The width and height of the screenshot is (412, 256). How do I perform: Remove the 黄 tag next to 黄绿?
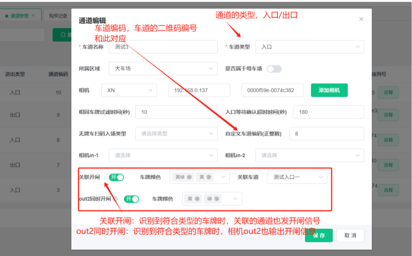pos(210,177)
